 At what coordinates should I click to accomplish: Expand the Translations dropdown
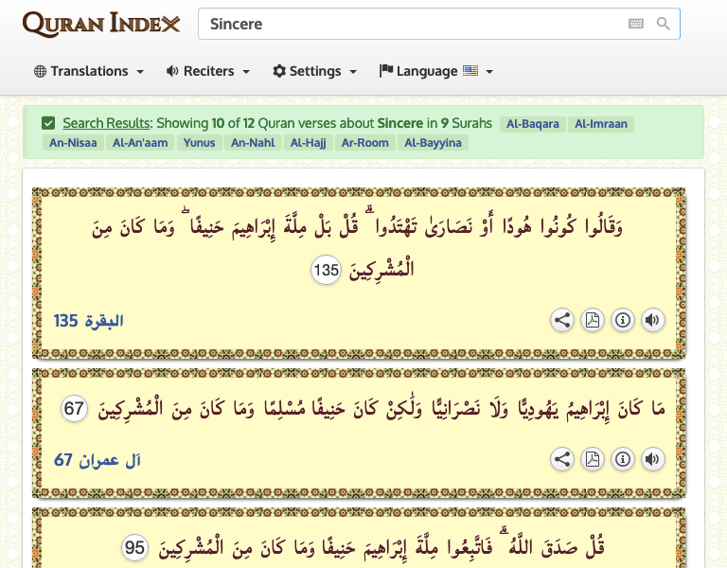click(89, 71)
